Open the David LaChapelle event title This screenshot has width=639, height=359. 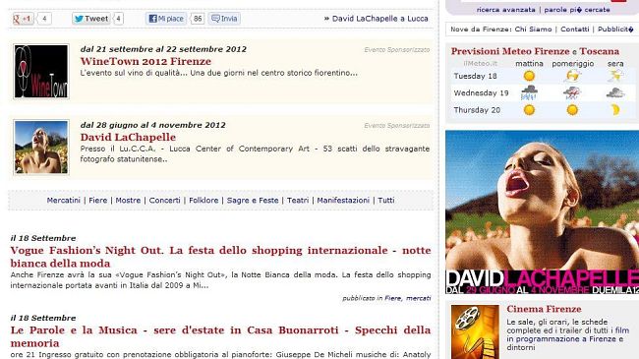click(x=128, y=138)
